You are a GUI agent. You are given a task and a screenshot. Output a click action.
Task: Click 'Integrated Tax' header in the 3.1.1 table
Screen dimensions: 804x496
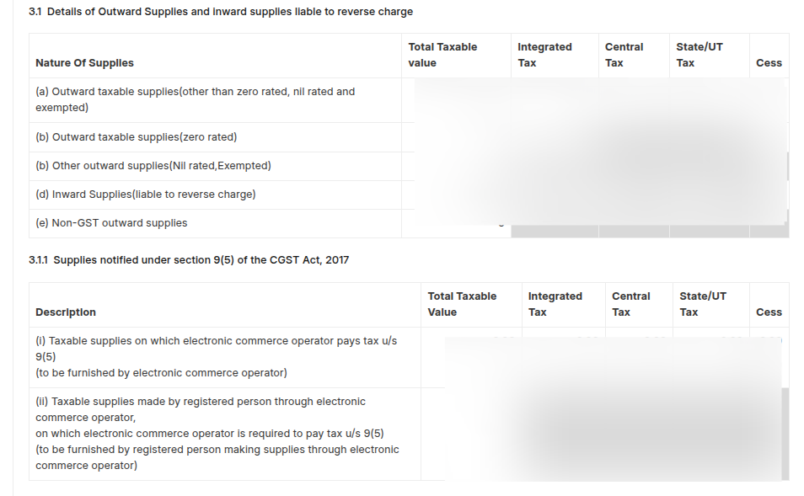tap(555, 304)
